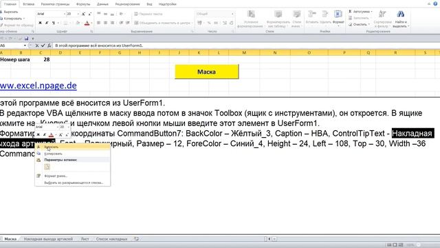Image resolution: width=440 pixels, height=248 pixels.
Task: Toggle bold in the floating mini toolbar
Action: point(38,135)
